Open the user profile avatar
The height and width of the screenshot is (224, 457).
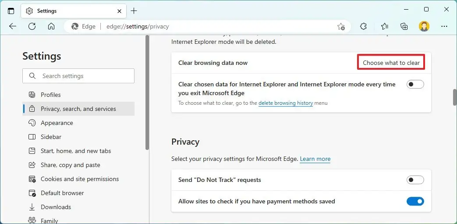tap(424, 26)
